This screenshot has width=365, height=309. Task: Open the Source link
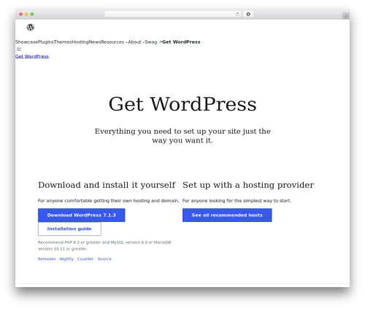[104, 259]
